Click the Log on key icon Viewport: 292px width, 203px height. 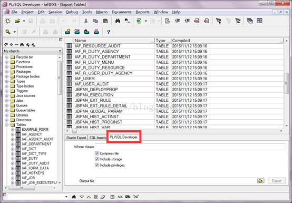[x=8, y=32]
